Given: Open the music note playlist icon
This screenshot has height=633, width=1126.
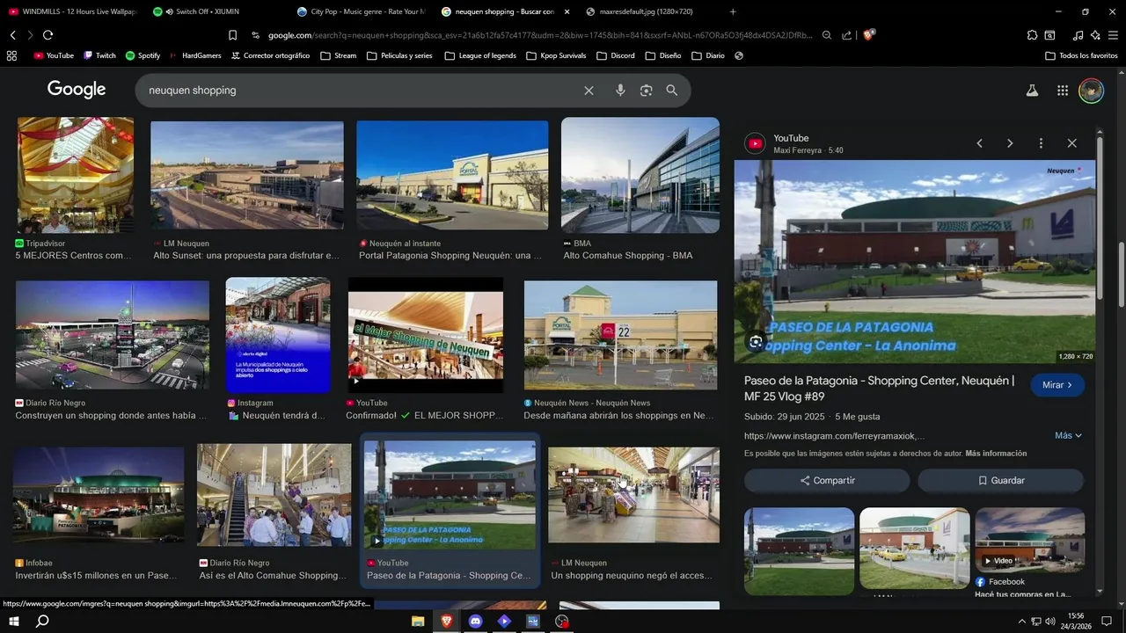Looking at the screenshot, I should click(x=1078, y=35).
